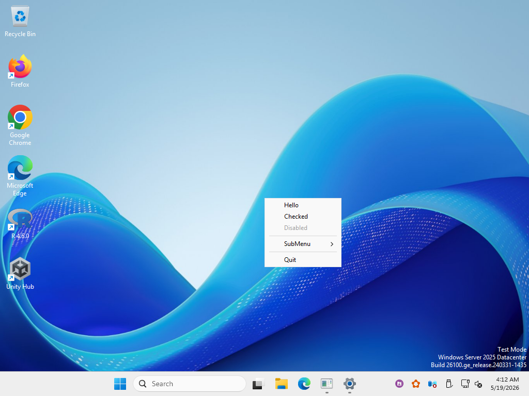
Task: Open Task View on the taskbar
Action: 258,384
